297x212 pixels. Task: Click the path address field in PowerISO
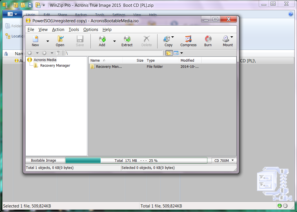pos(114,53)
